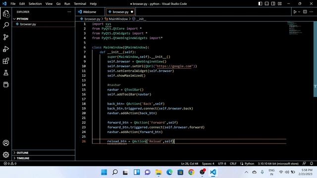Open the Run and Debug view
Viewport: 317px width, 178px height.
6,49
